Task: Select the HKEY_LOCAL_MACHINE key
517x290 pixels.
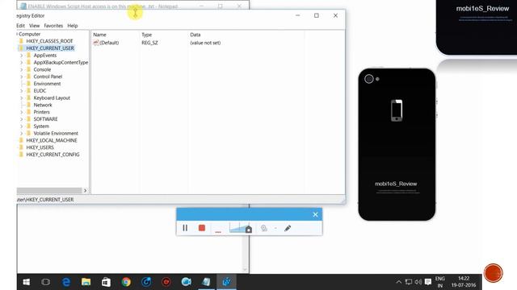Action: click(52, 140)
